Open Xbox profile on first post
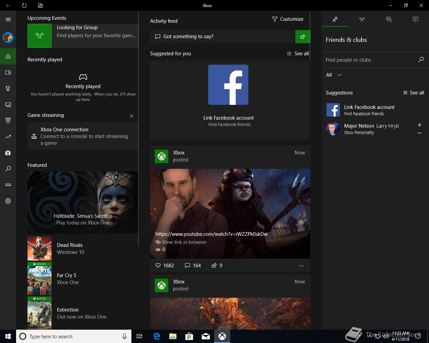This screenshot has width=429, height=343. (x=162, y=156)
